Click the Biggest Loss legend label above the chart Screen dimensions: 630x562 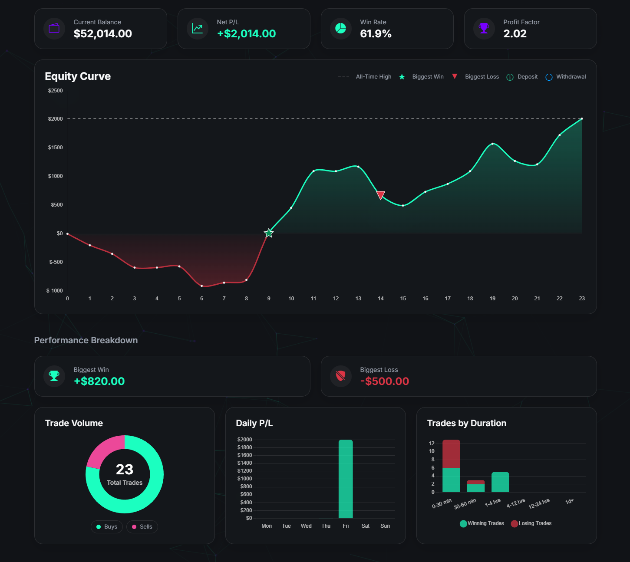[482, 76]
